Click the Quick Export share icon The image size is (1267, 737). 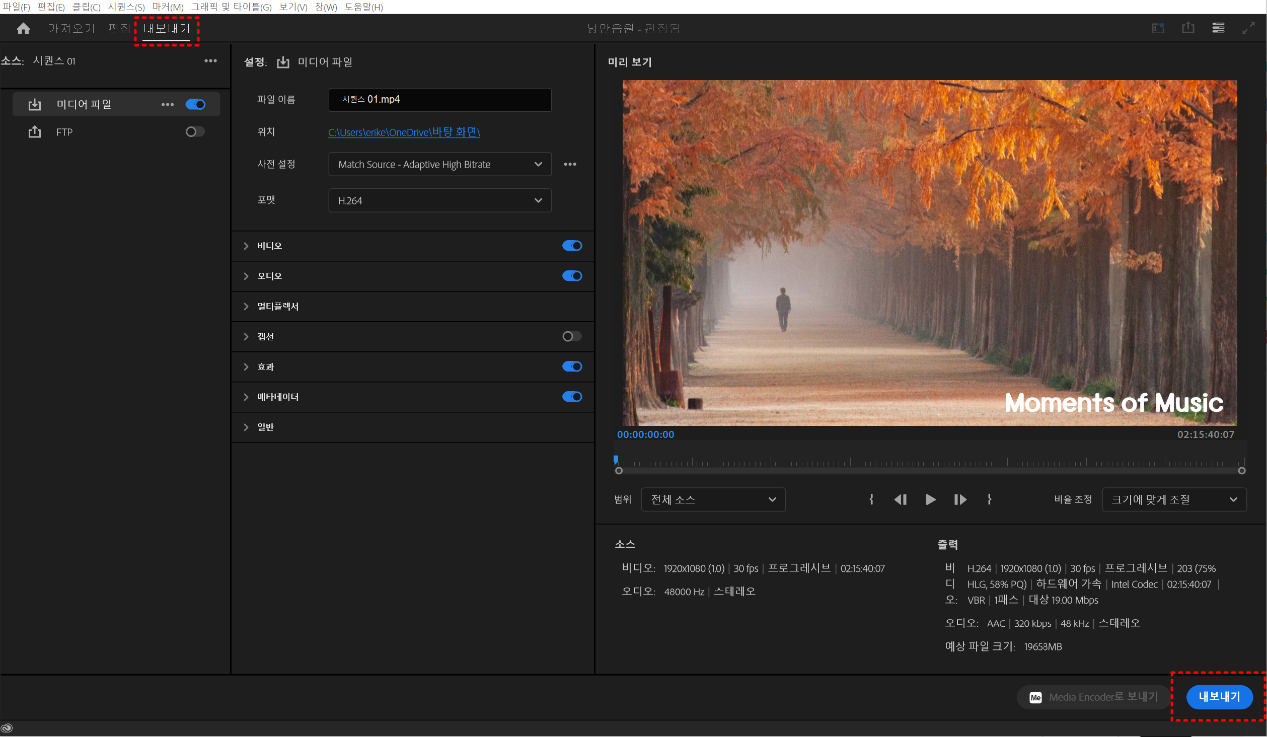[x=1187, y=28]
